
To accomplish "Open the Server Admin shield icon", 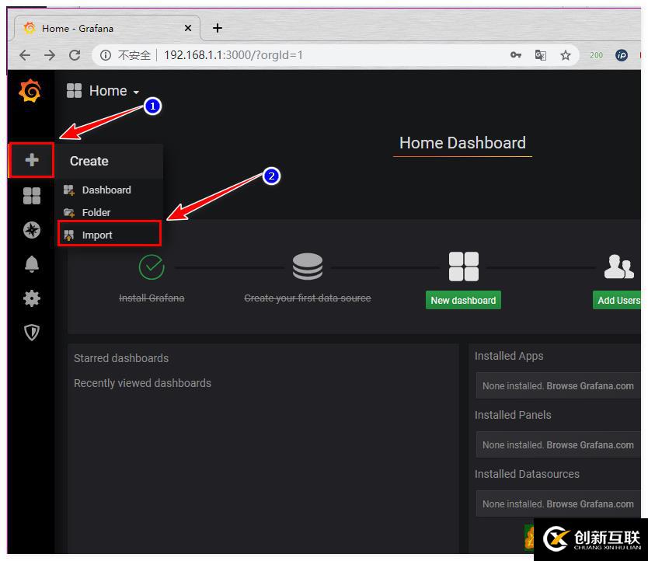I will pos(32,332).
